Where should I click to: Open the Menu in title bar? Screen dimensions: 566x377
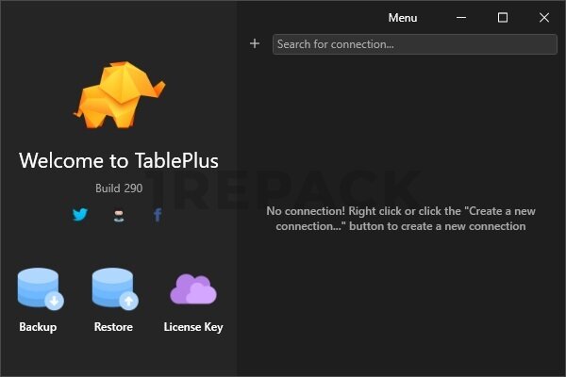403,18
